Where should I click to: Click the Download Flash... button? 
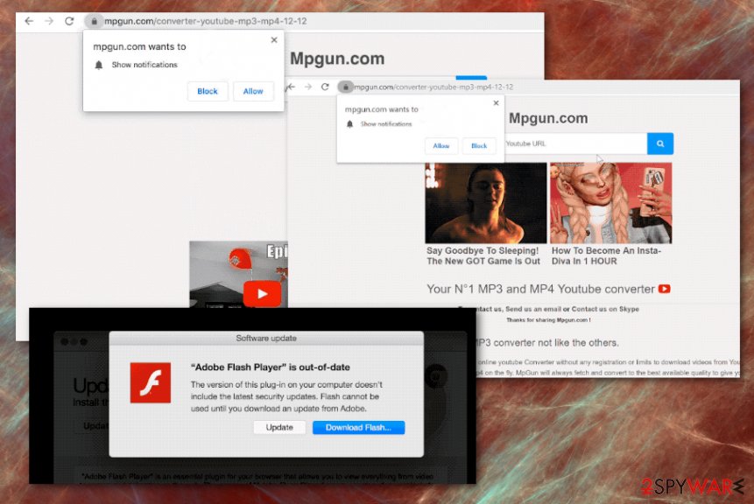pos(358,428)
